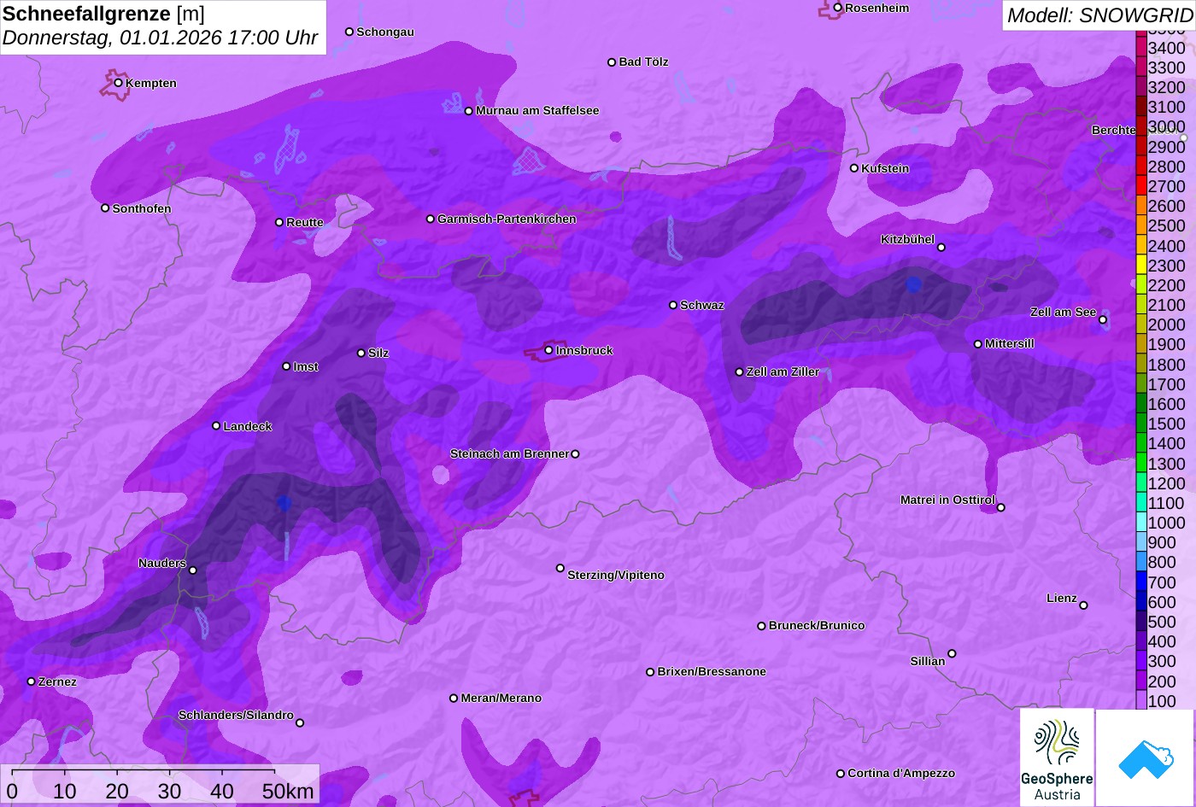Select the Sterzing/Vipiteno marker dot
This screenshot has width=1196, height=807.
(560, 568)
